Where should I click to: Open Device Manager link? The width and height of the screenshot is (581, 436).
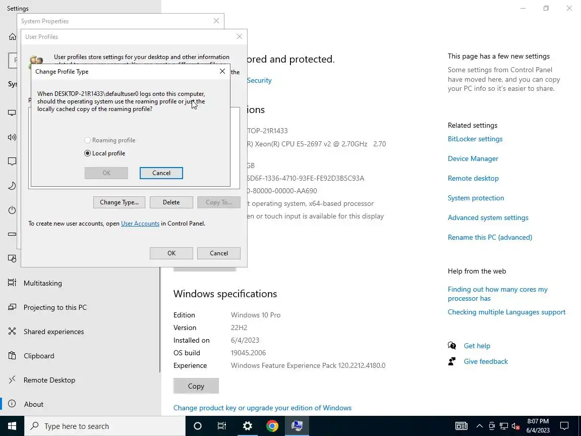coord(473,158)
